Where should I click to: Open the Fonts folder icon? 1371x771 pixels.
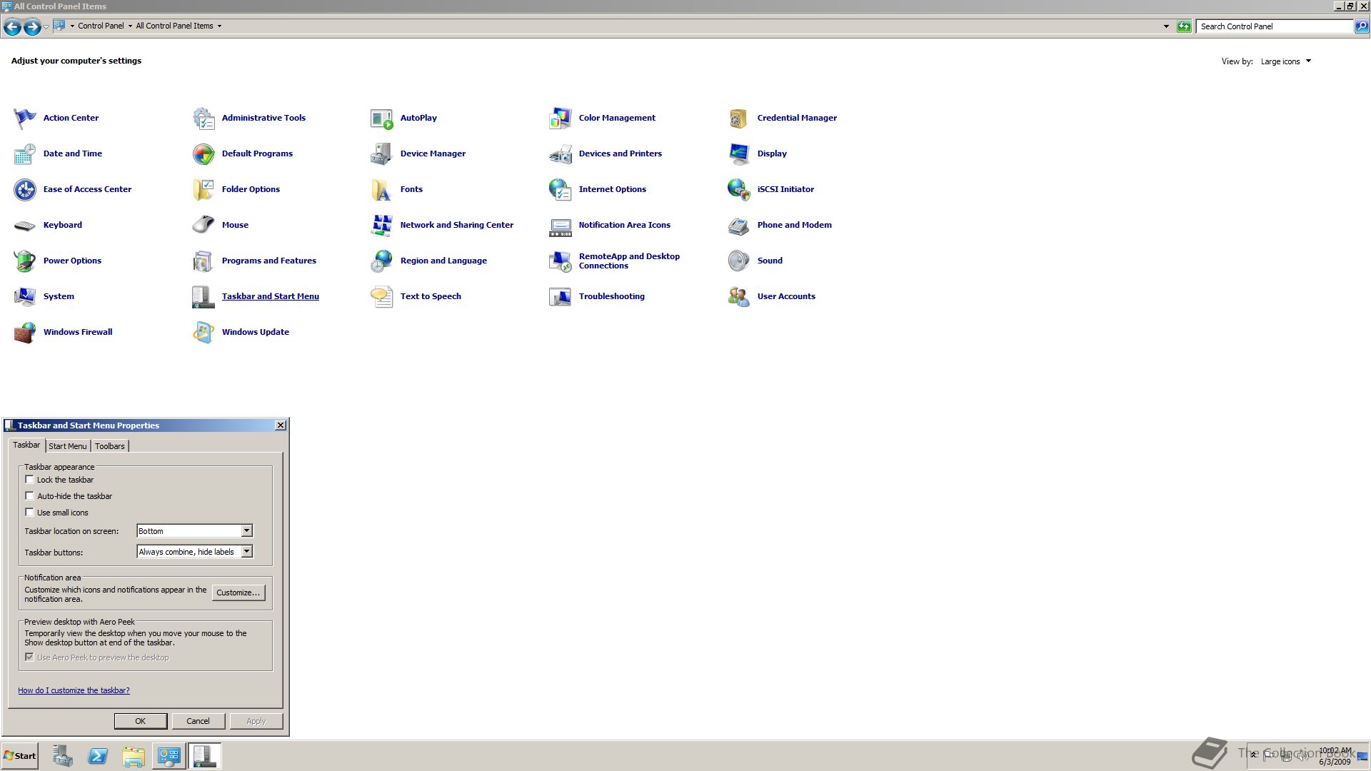(x=382, y=189)
